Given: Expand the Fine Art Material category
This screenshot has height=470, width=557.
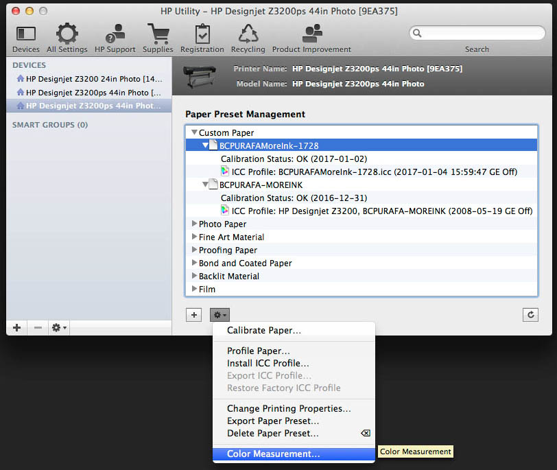Looking at the screenshot, I should pyautogui.click(x=195, y=237).
